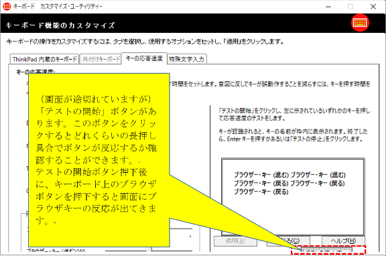
Task: Click the app icon in title bar
Action: [x=7, y=7]
